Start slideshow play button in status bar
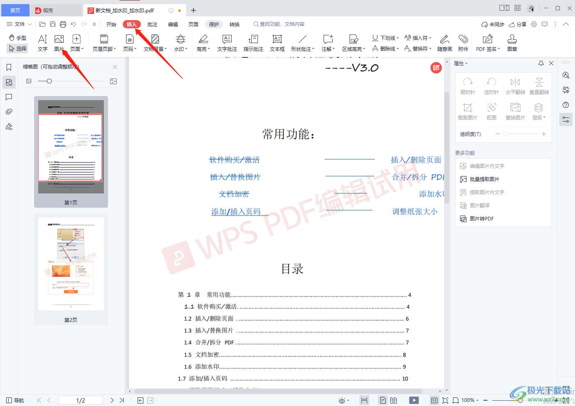This screenshot has height=406, width=575. (414, 400)
